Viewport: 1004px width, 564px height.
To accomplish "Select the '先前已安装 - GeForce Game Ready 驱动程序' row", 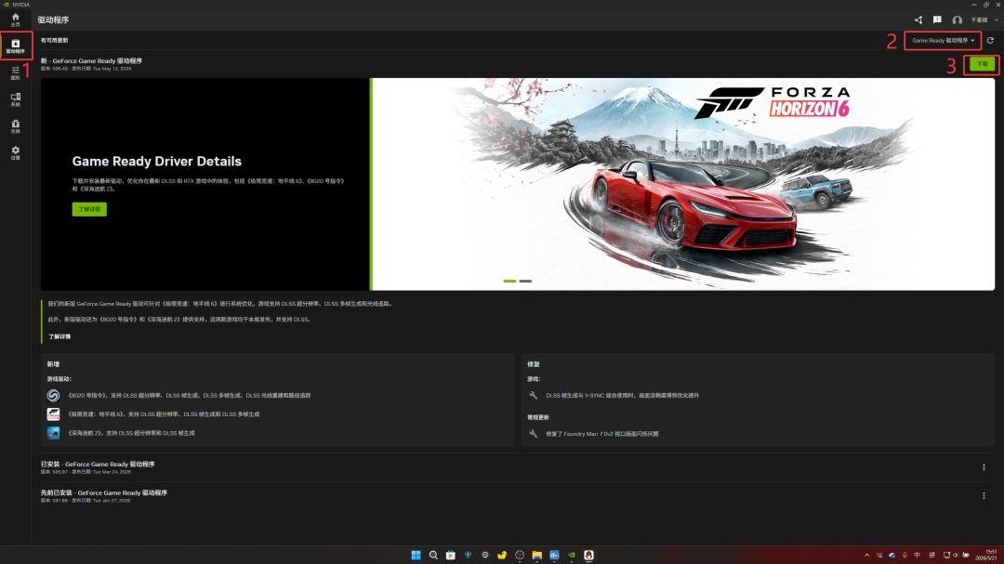I will pos(517,496).
